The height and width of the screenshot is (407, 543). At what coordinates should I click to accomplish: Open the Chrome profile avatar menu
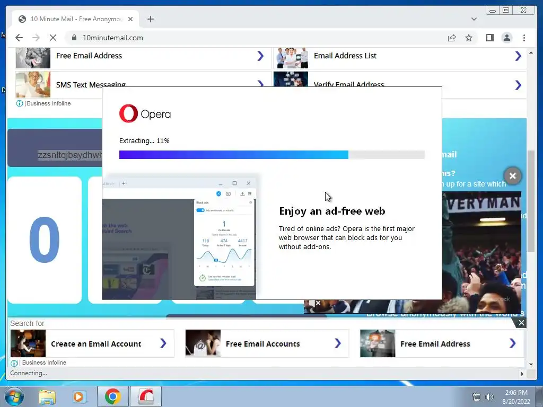[506, 38]
